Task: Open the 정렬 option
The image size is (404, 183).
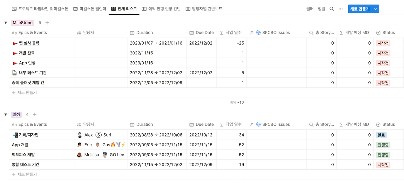Action: [321, 9]
